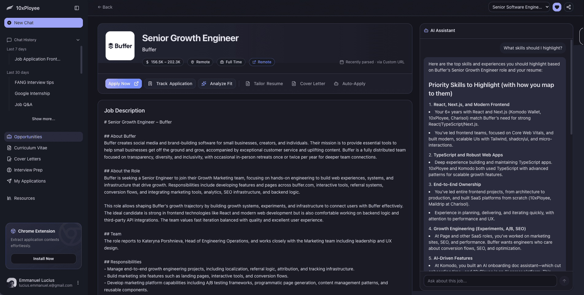Click the Tailor Resume document icon

[x=248, y=84]
